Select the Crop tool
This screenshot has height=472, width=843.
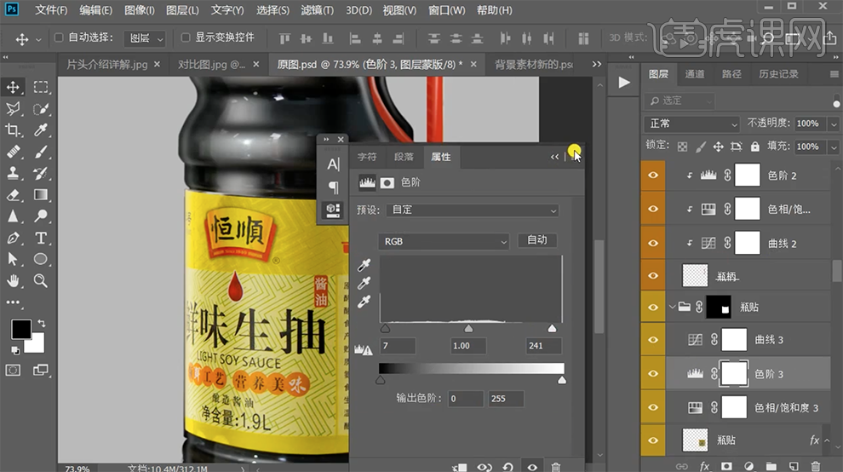coord(14,130)
